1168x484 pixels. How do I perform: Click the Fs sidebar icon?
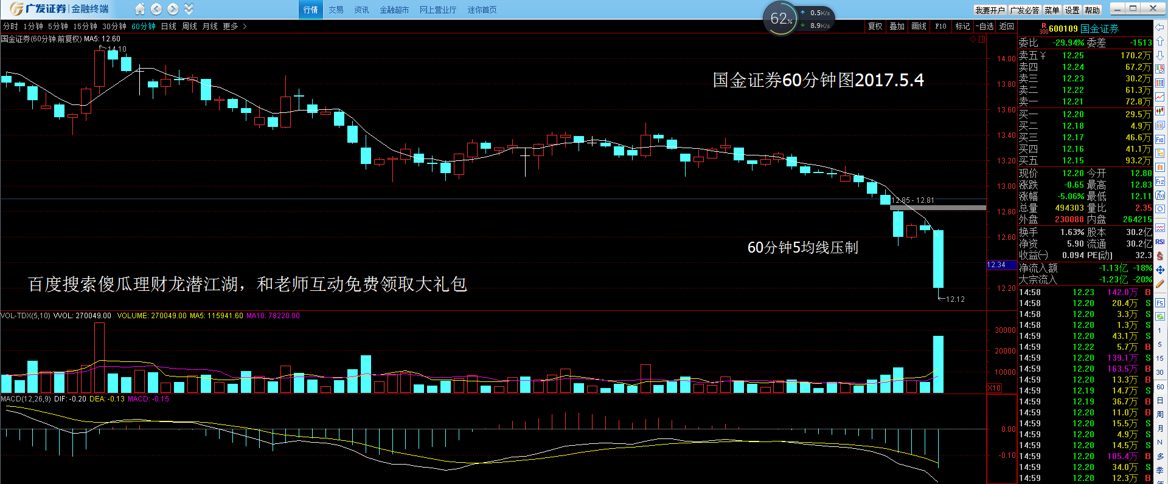(1160, 302)
